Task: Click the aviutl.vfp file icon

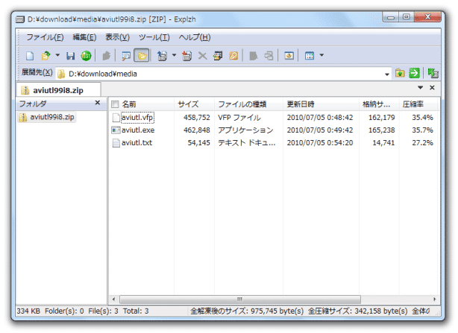Action: [116, 118]
